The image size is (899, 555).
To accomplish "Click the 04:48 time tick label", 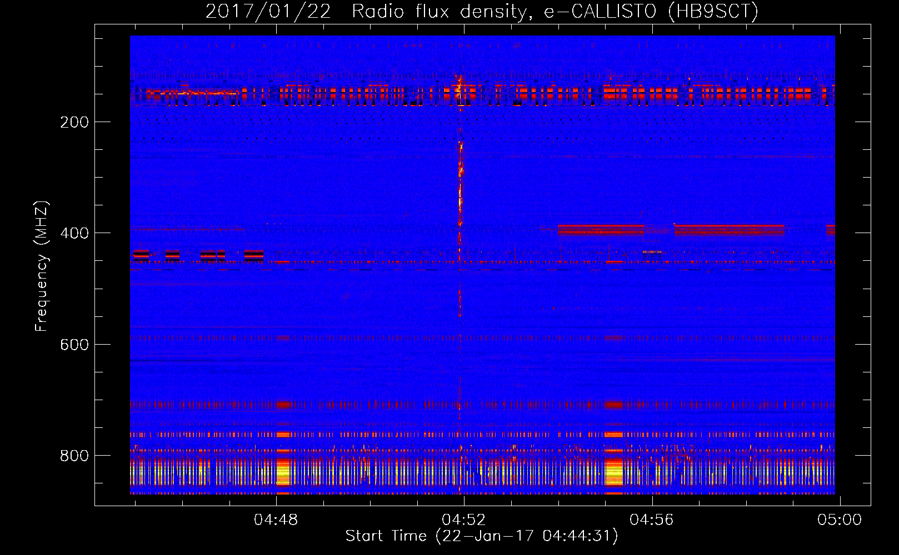I will point(276,520).
